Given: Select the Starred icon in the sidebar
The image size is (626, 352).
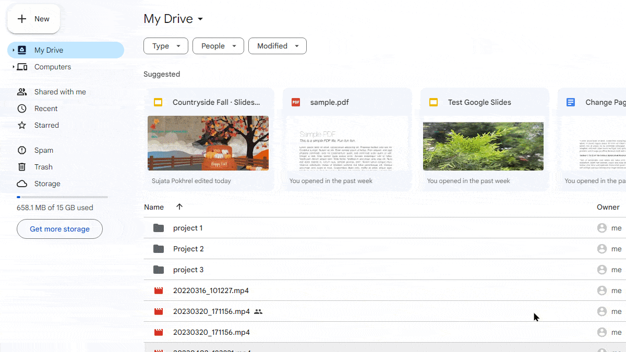Looking at the screenshot, I should 22,125.
